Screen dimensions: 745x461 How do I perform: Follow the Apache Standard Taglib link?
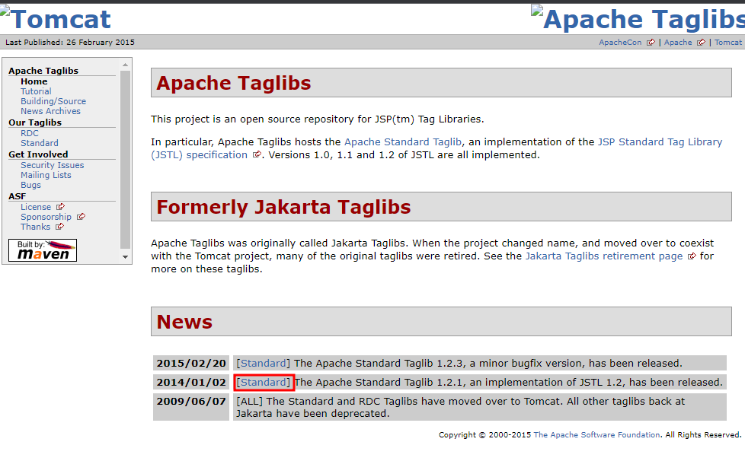[403, 141]
